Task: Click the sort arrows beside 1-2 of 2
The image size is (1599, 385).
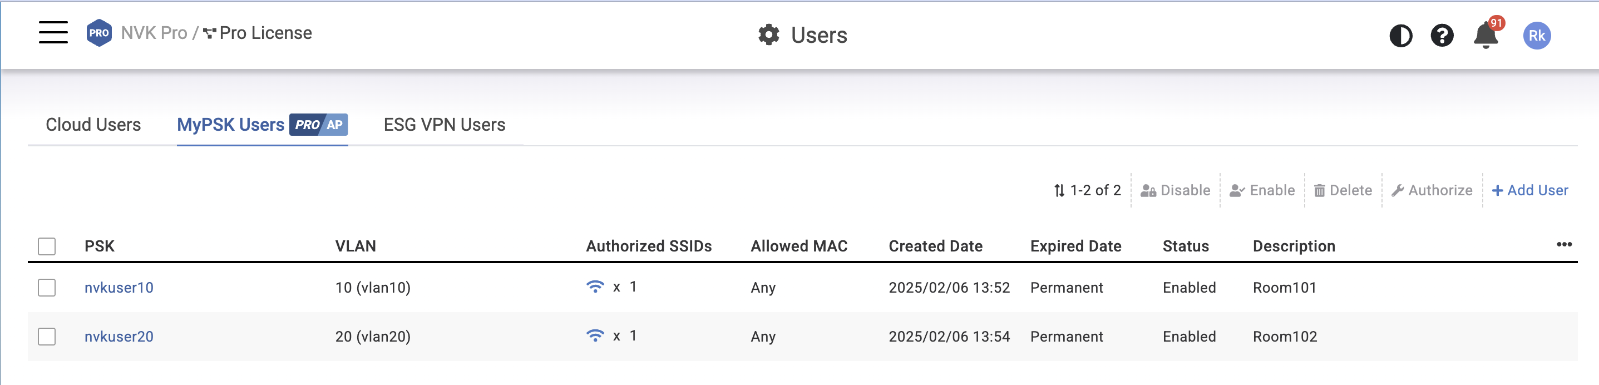Action: tap(1059, 191)
